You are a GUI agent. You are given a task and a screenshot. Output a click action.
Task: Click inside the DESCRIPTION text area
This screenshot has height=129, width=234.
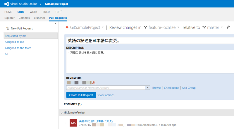click(x=150, y=62)
